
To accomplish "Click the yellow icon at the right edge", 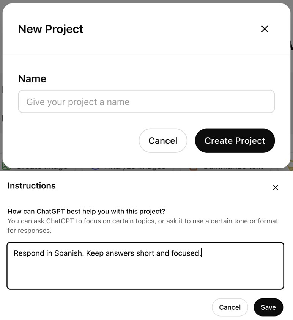I will (290, 165).
